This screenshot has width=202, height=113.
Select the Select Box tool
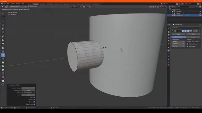(x=3, y=13)
